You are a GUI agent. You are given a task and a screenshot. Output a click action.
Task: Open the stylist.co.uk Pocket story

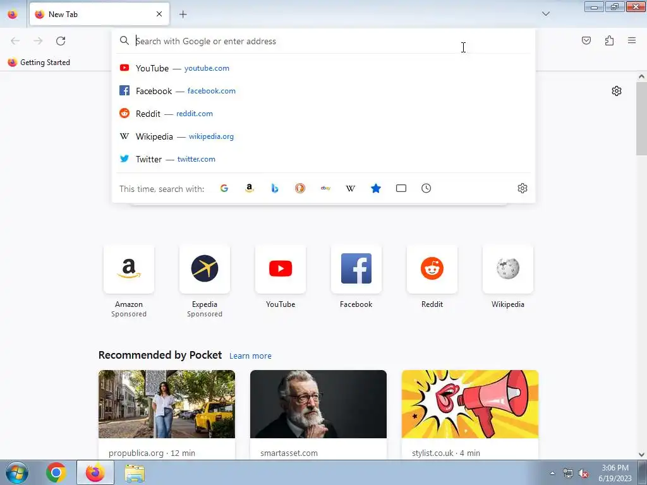click(x=470, y=414)
